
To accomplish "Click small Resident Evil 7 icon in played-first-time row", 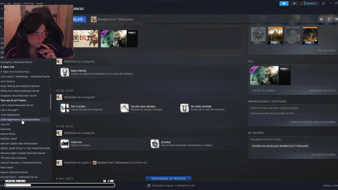I will click(95, 163).
